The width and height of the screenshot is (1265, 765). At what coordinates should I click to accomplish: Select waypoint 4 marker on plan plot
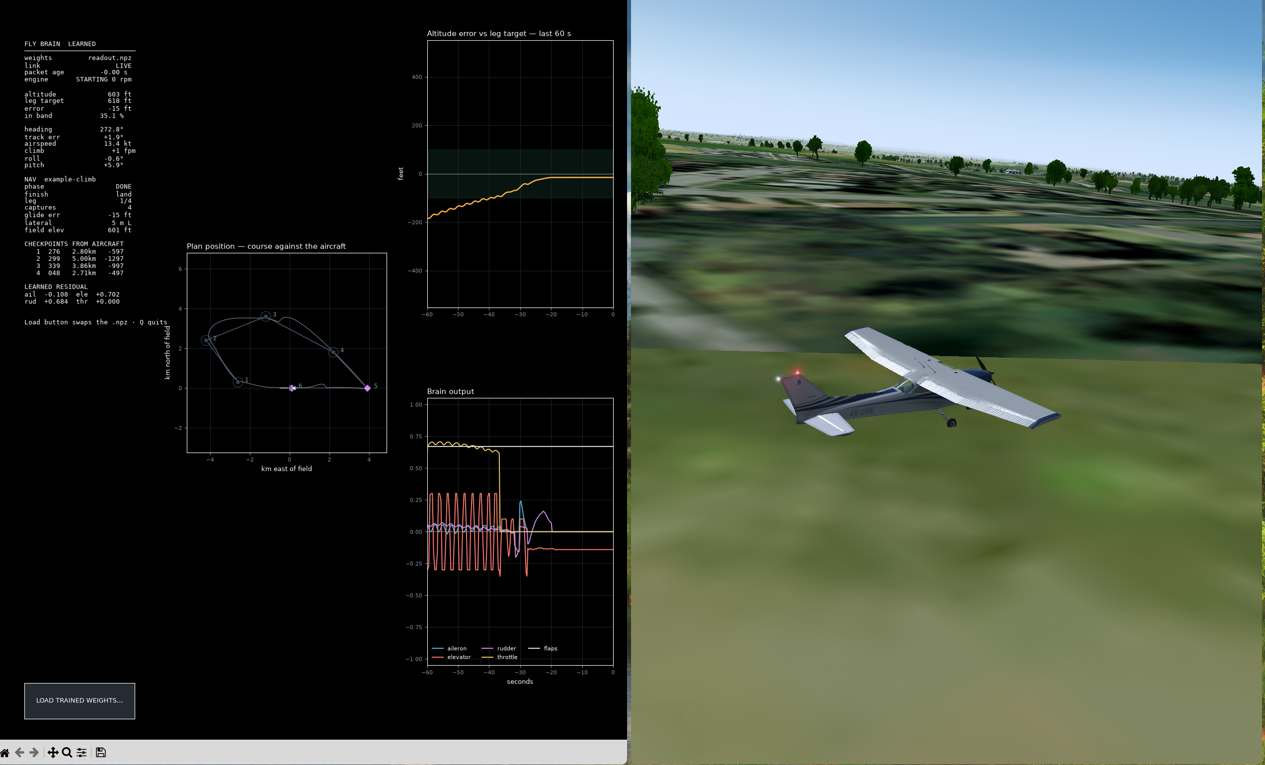[x=334, y=352]
